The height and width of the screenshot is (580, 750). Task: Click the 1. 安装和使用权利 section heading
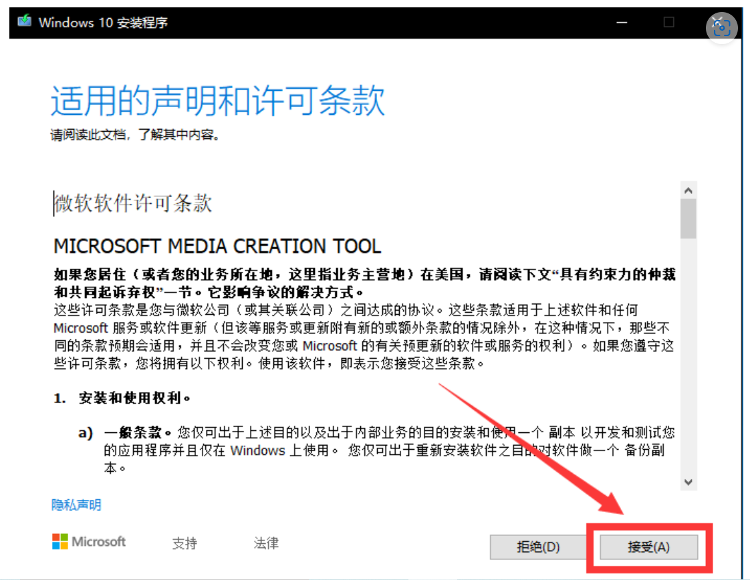pos(122,398)
